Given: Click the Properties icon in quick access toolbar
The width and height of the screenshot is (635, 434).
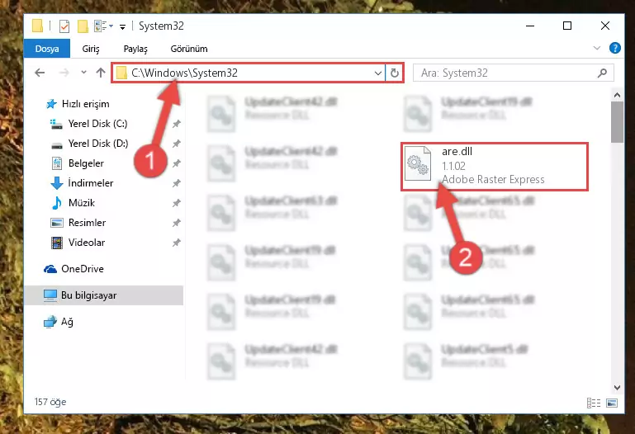Looking at the screenshot, I should click(x=64, y=26).
